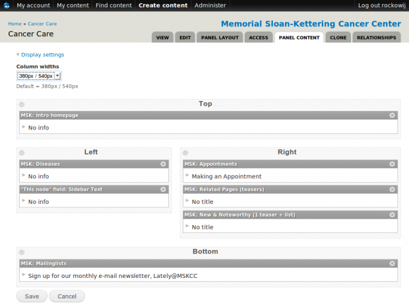Click the Right region heading
Viewport: 409px width, 307px height.
coord(287,152)
